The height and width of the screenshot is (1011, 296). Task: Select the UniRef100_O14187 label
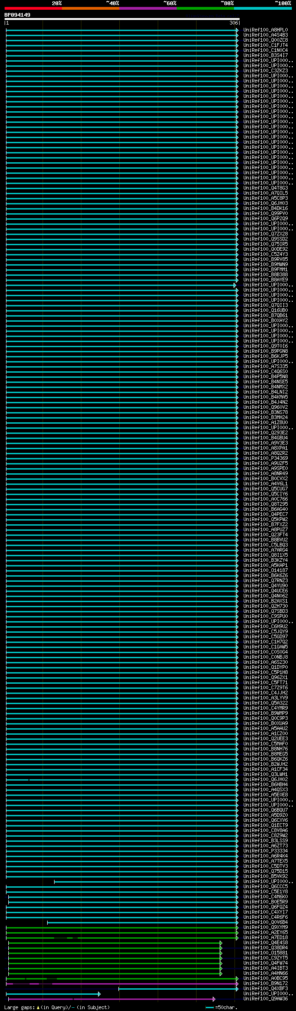point(265,570)
